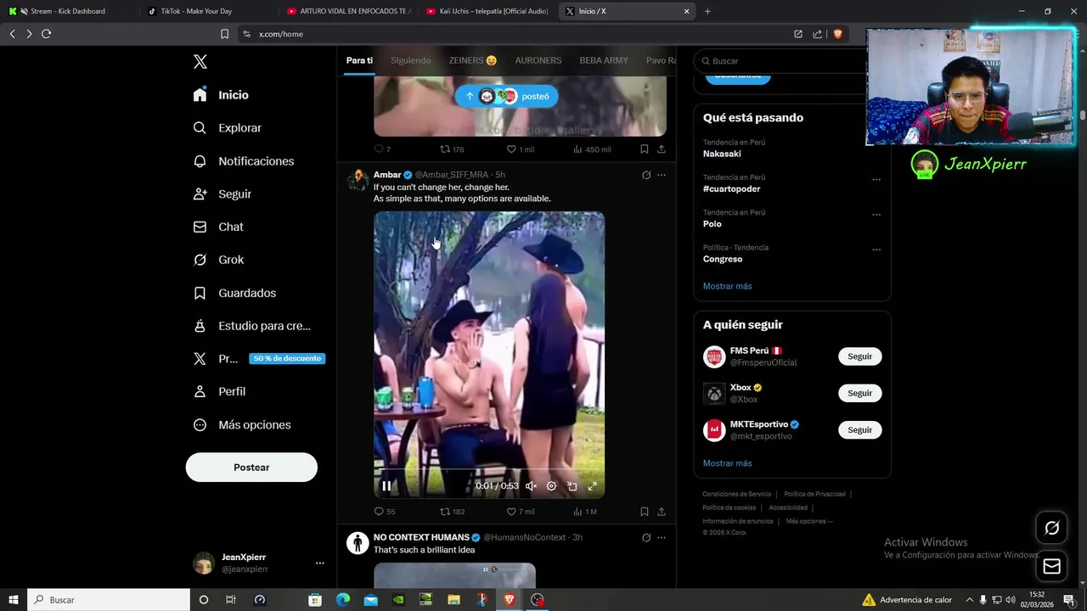Viewport: 1087px width, 611px height.
Task: Share Ambar's post
Action: (662, 512)
